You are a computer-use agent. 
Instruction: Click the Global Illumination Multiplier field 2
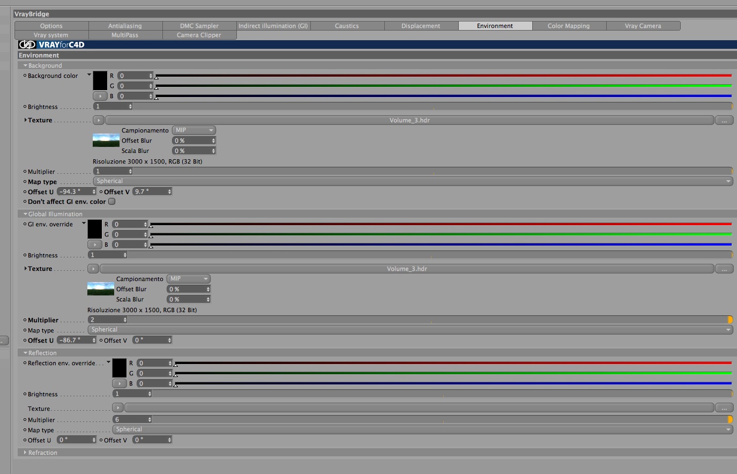point(108,320)
